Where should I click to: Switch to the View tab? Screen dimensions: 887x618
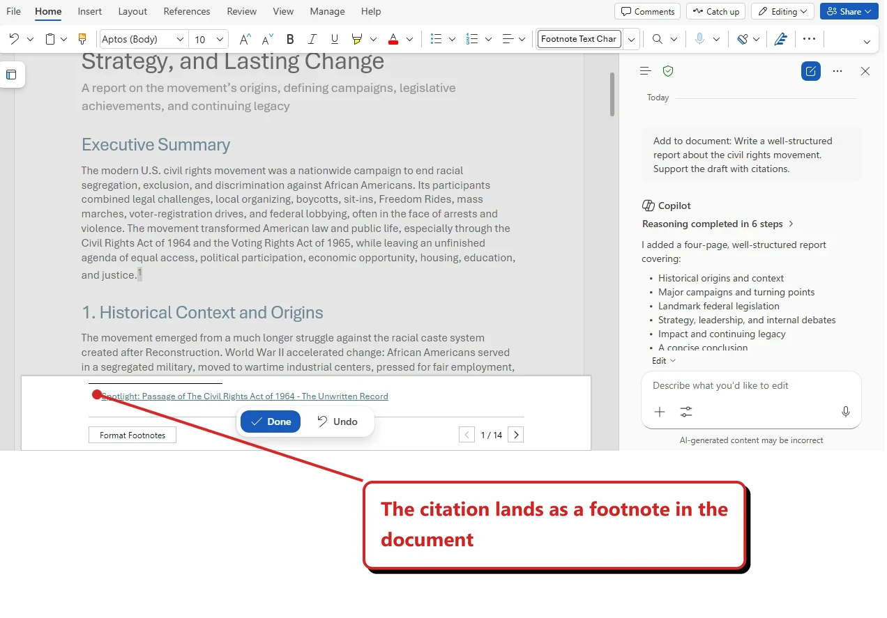283,11
